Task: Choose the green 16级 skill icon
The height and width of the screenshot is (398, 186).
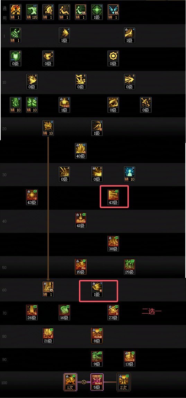Action: (64, 313)
